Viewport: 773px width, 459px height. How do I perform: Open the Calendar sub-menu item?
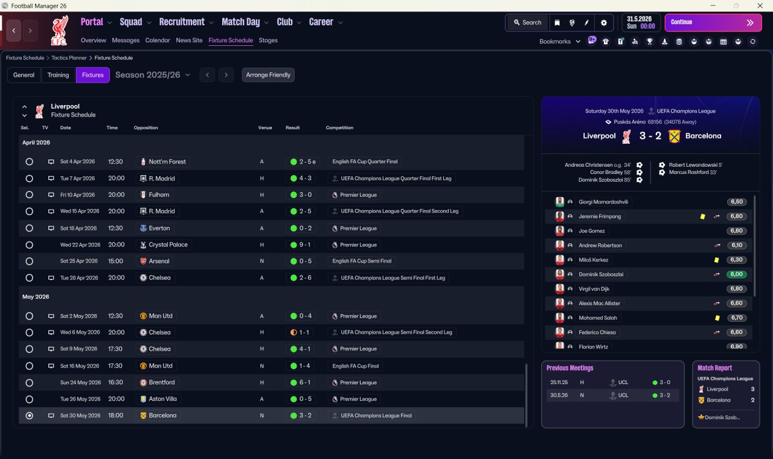[x=158, y=40]
